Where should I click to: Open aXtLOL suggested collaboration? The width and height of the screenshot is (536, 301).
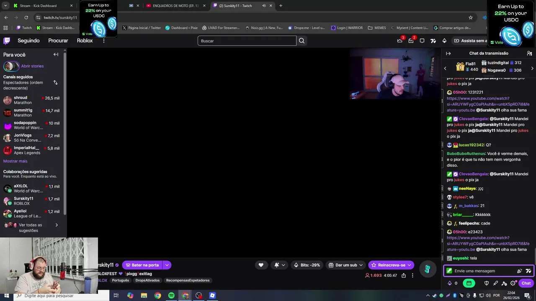(31, 189)
